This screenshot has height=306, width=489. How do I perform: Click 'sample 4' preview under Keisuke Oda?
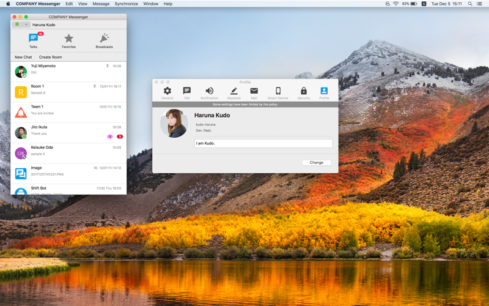tap(38, 154)
